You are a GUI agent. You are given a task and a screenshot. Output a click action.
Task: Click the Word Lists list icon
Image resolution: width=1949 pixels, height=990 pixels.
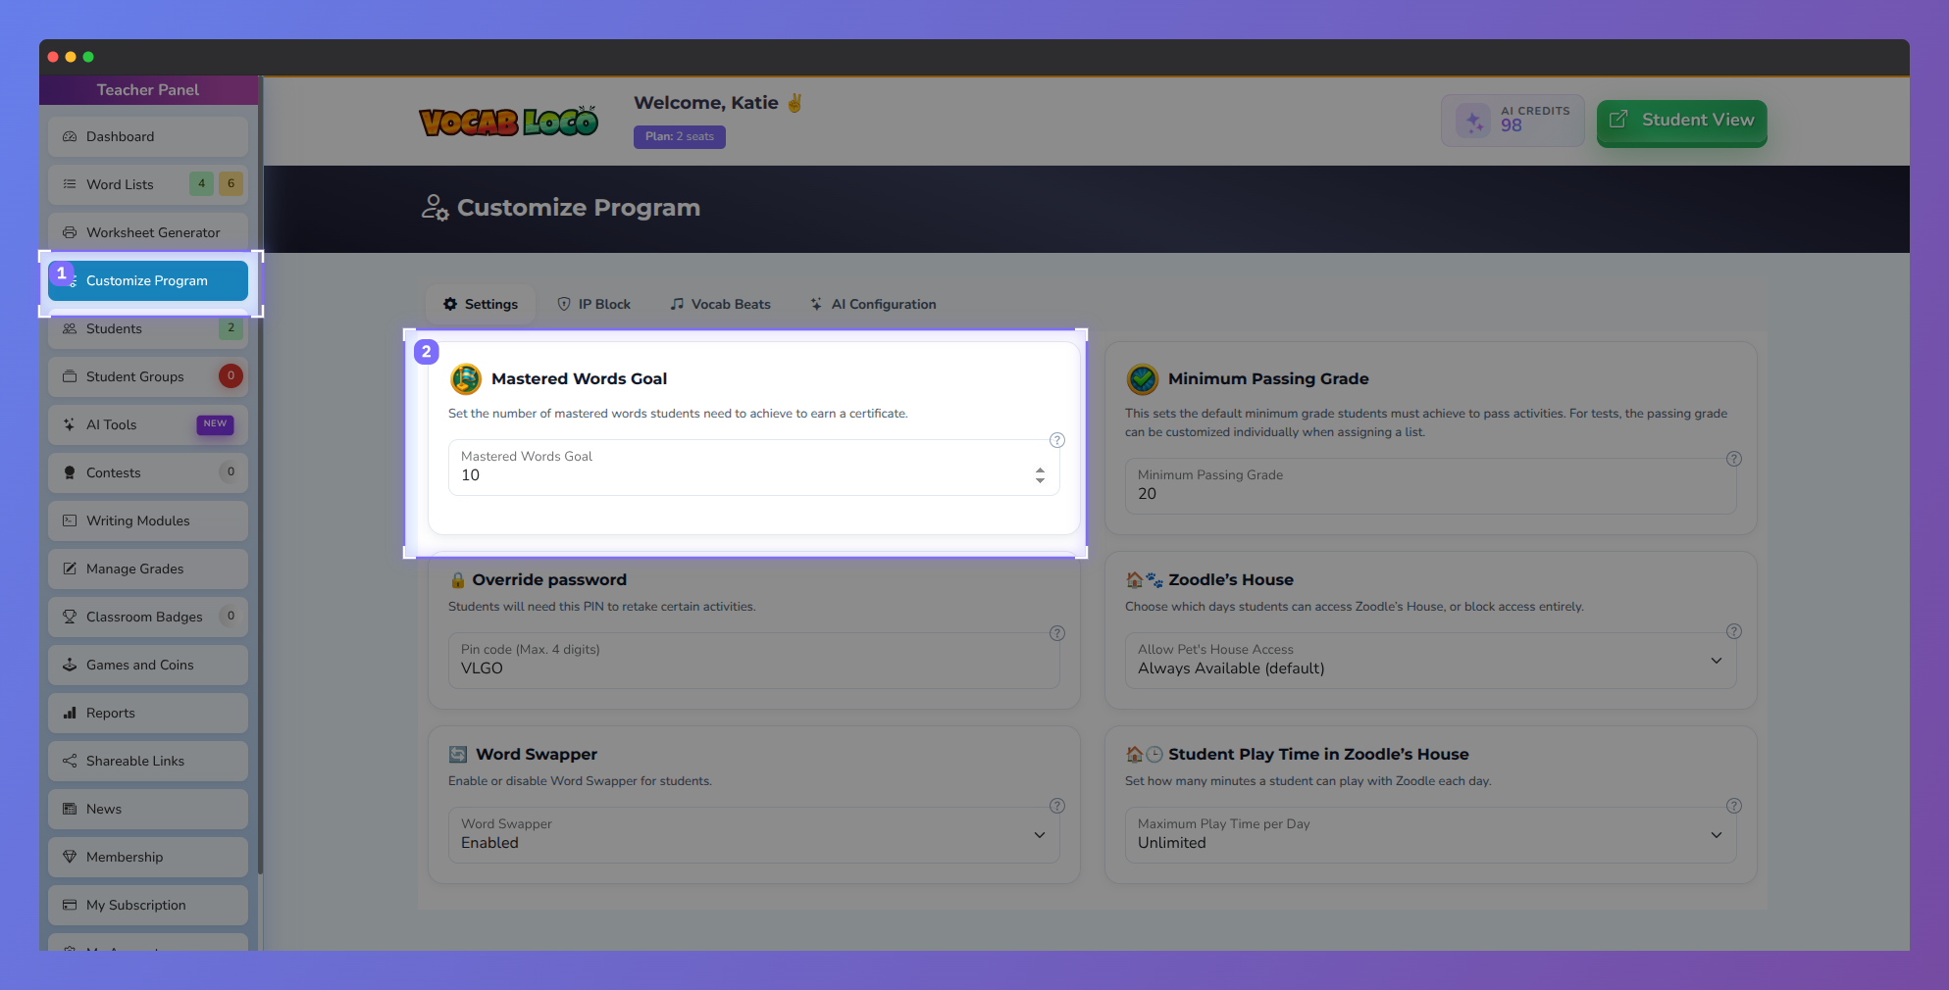(70, 184)
